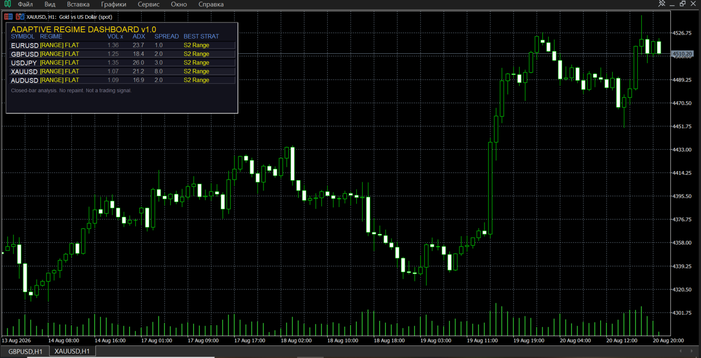Screen dimensions: 701x358
Task: Click EURUSD's [RANGE] FLAT regime value
Action: [60, 45]
